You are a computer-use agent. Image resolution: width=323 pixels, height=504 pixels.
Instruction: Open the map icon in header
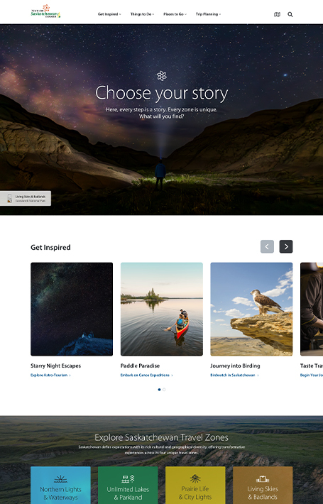[277, 14]
